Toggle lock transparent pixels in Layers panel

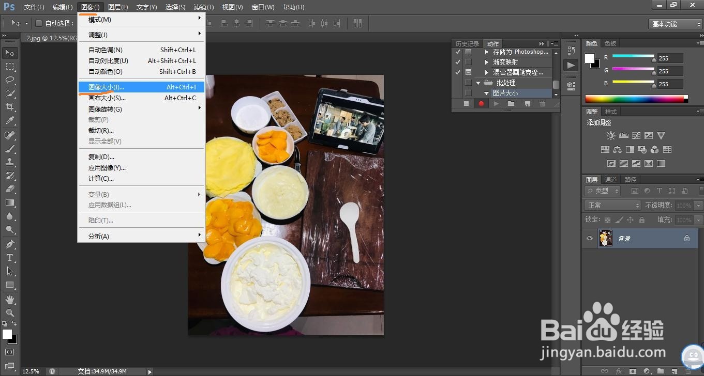tap(608, 220)
